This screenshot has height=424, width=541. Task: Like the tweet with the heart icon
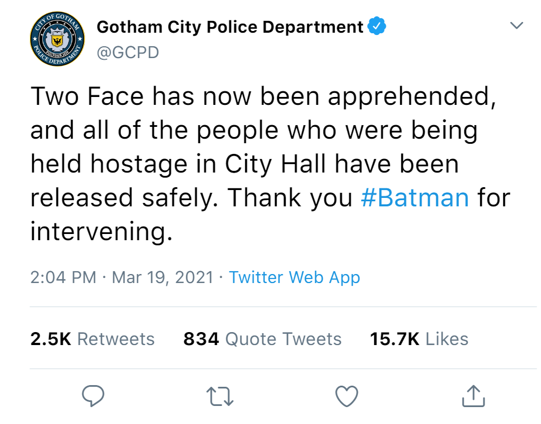coord(347,396)
